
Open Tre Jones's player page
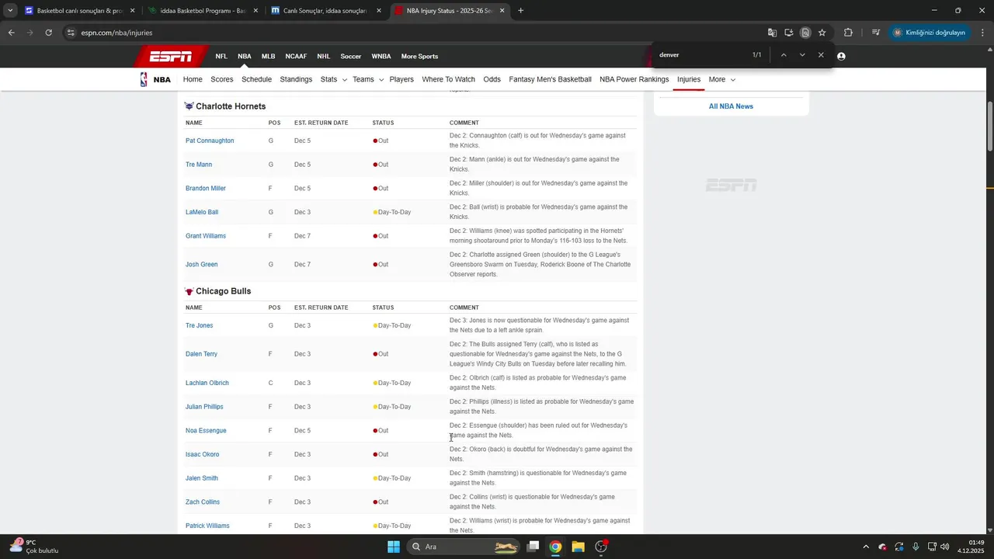click(199, 325)
